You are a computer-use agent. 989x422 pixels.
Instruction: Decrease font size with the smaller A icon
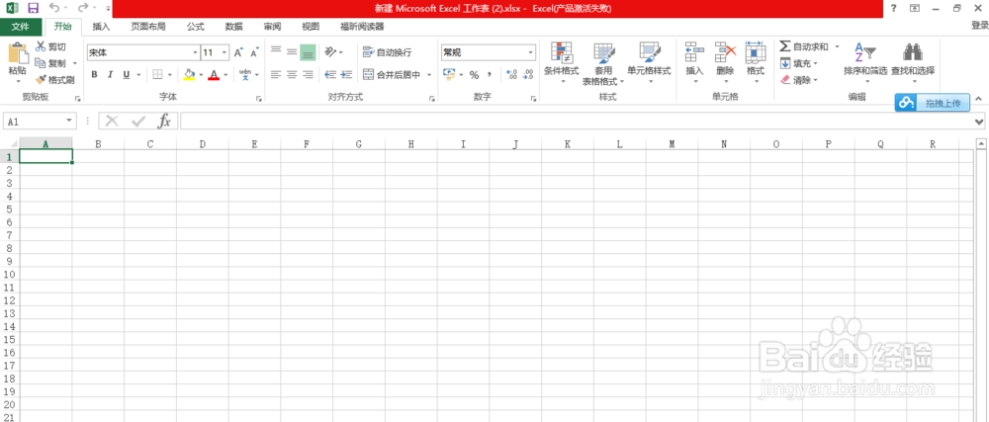tap(254, 53)
